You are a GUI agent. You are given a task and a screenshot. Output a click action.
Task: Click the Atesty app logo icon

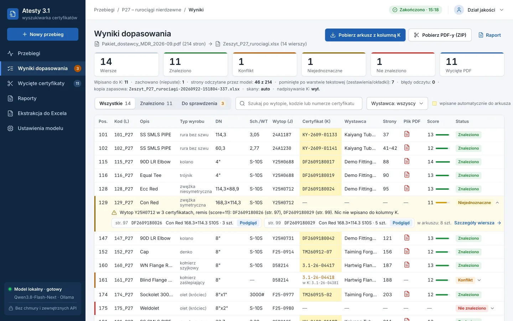pos(13,14)
